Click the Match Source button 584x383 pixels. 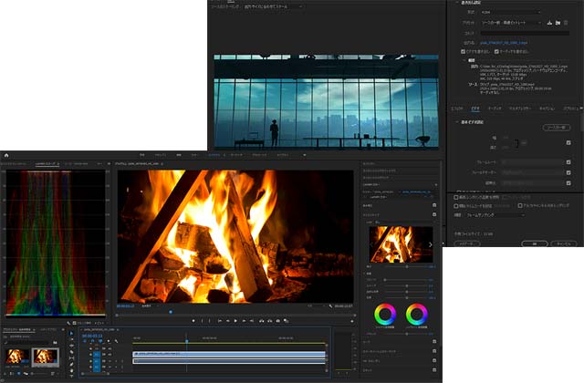click(557, 128)
